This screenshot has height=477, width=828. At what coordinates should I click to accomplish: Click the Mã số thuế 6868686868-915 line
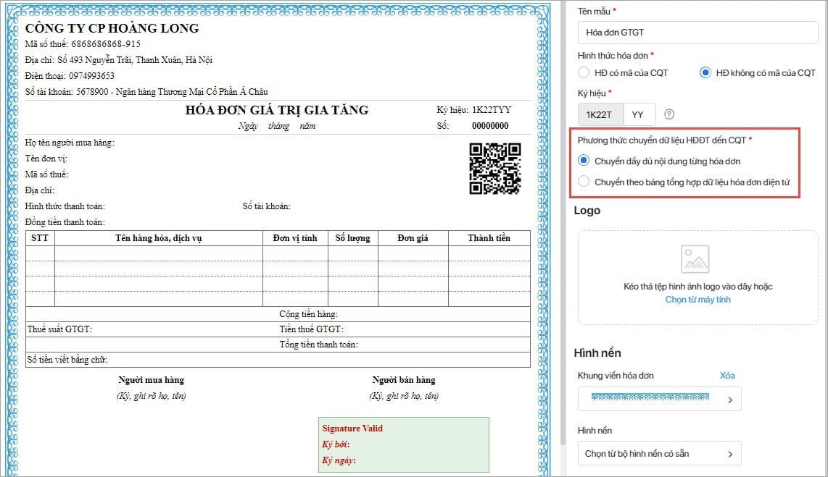coord(83,44)
